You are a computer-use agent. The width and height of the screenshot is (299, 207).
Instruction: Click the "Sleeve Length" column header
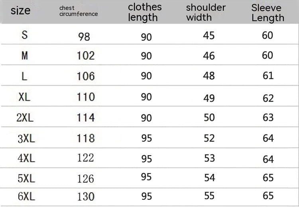[x=268, y=13]
